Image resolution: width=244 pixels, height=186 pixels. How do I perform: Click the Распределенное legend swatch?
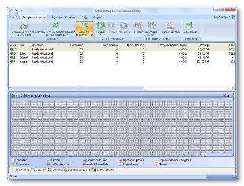[x=85, y=160]
